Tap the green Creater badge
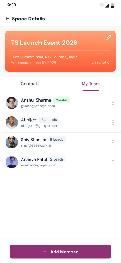Image resolution: width=121 pixels, height=263 pixels. tap(62, 100)
